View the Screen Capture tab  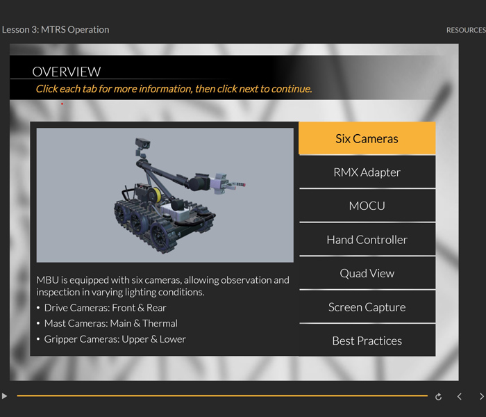[x=367, y=307]
